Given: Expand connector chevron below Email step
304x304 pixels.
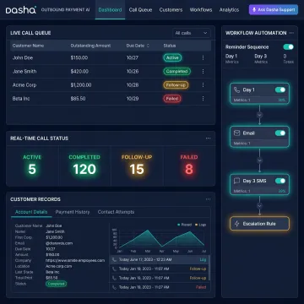Looking at the screenshot, I should (x=259, y=160).
